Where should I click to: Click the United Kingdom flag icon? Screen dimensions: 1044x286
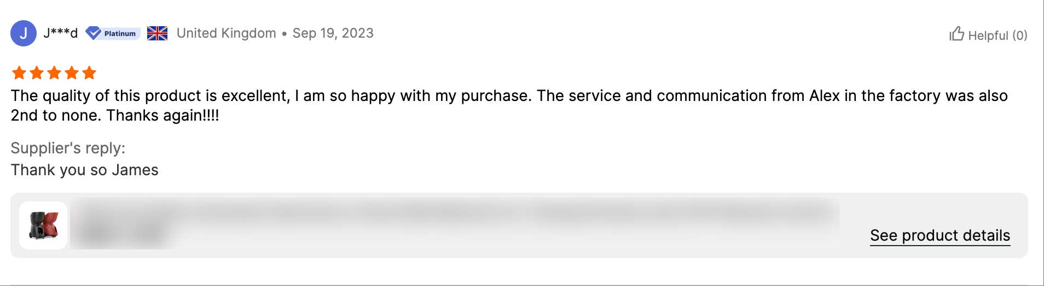tap(157, 33)
